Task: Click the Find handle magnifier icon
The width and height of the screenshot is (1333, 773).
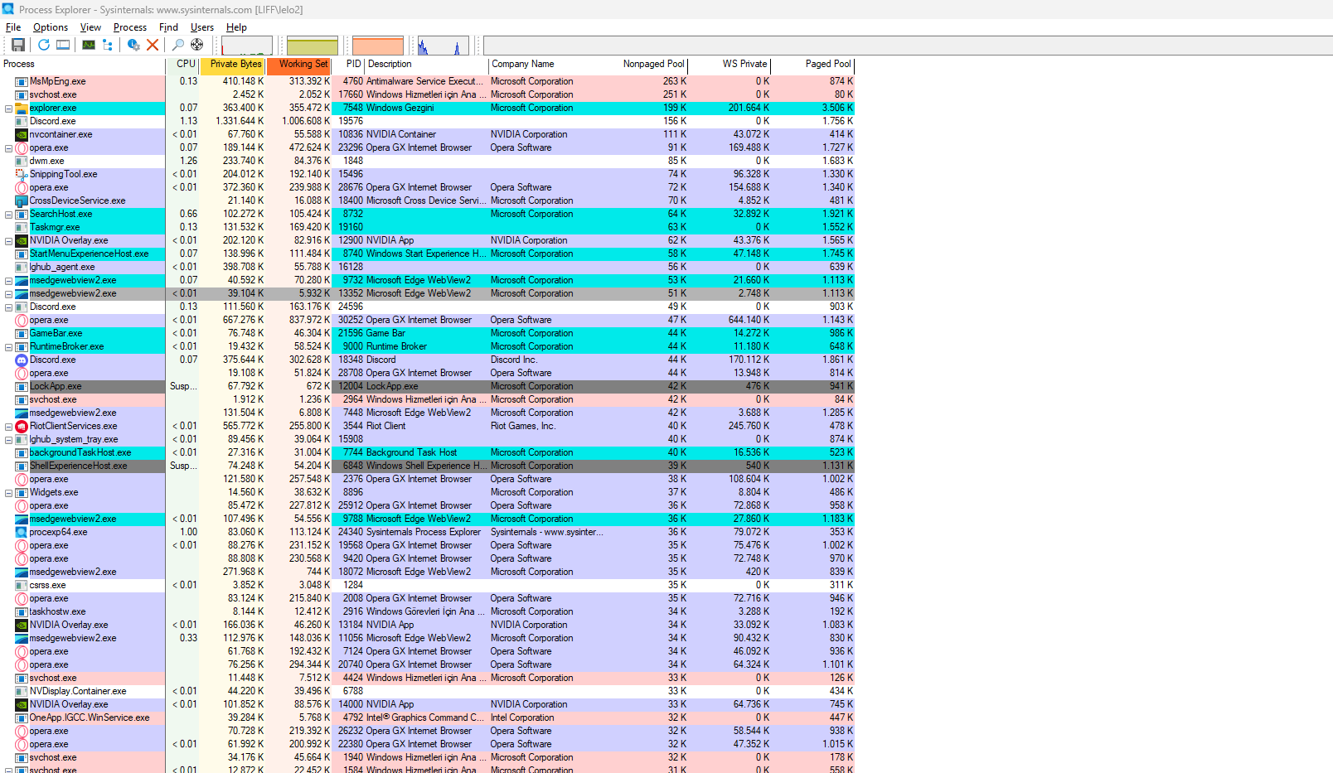Action: click(x=177, y=45)
